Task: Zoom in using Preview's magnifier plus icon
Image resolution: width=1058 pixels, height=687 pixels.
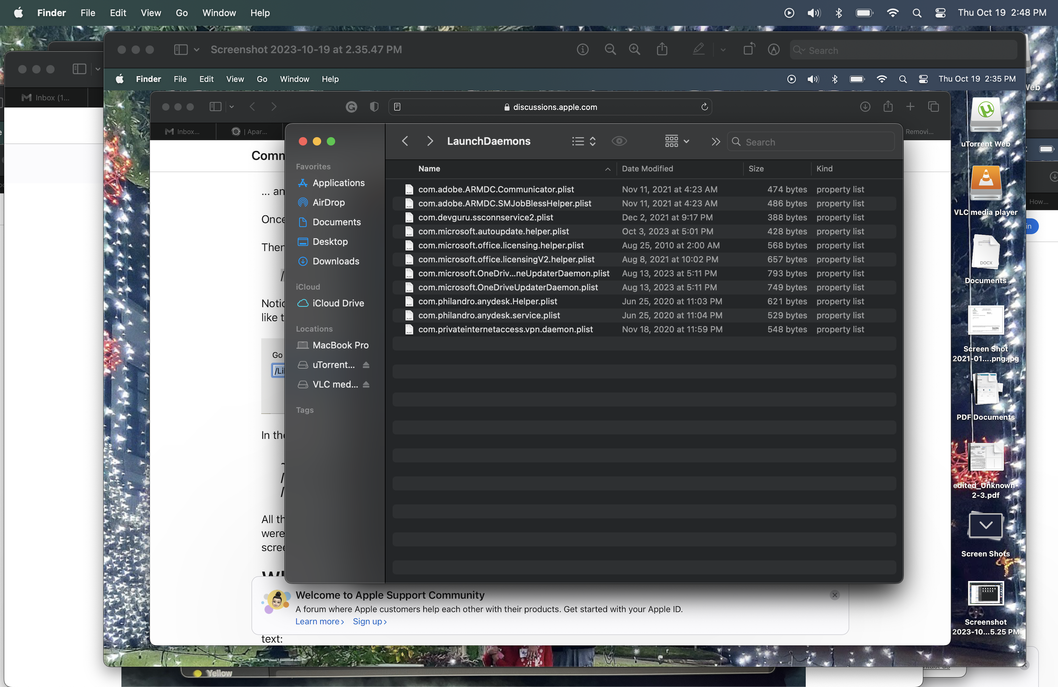Action: coord(634,49)
